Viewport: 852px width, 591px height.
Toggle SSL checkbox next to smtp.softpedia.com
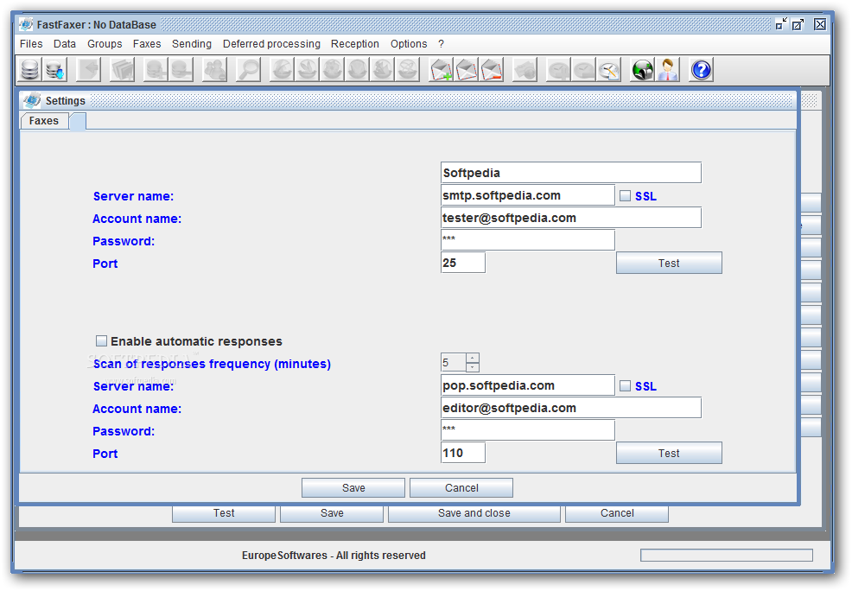point(626,195)
